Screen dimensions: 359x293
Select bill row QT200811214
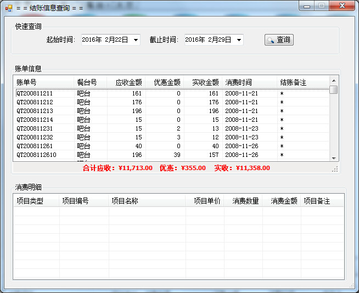click(171, 120)
